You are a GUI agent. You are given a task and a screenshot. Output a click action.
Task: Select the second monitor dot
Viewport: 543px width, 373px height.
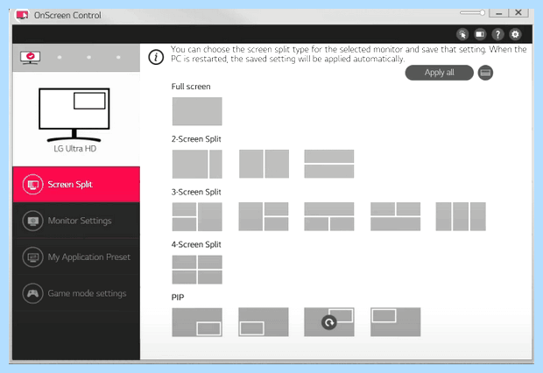(x=60, y=57)
